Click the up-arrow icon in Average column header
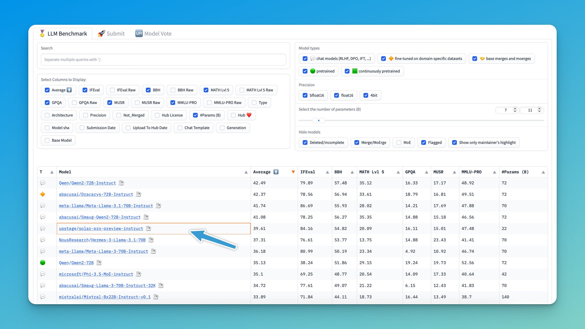585x329 pixels. [276, 172]
